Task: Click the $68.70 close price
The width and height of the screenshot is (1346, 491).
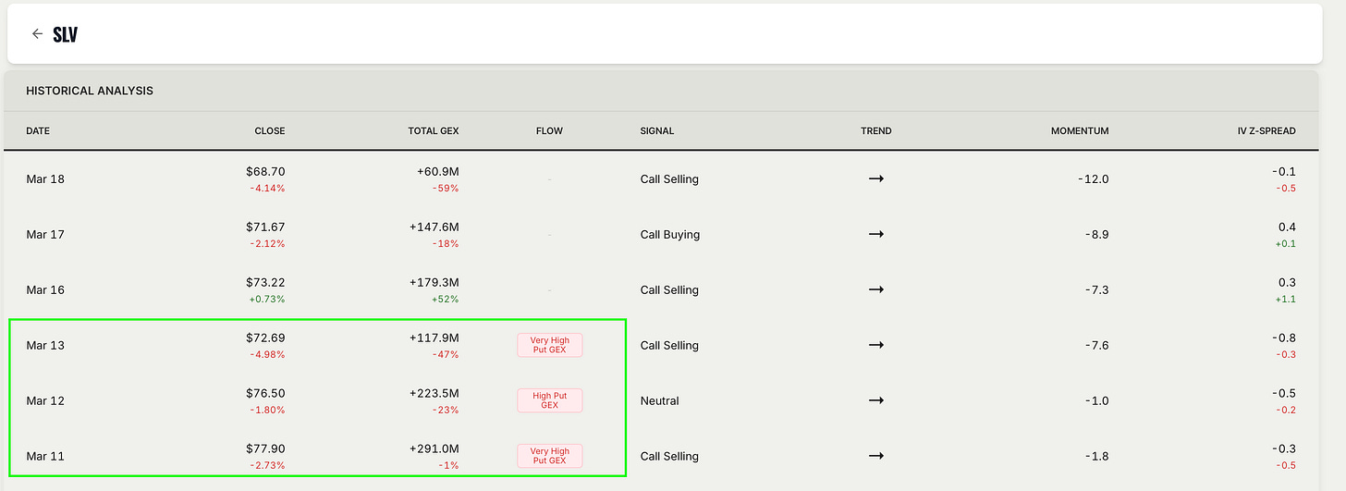Action: coord(265,172)
